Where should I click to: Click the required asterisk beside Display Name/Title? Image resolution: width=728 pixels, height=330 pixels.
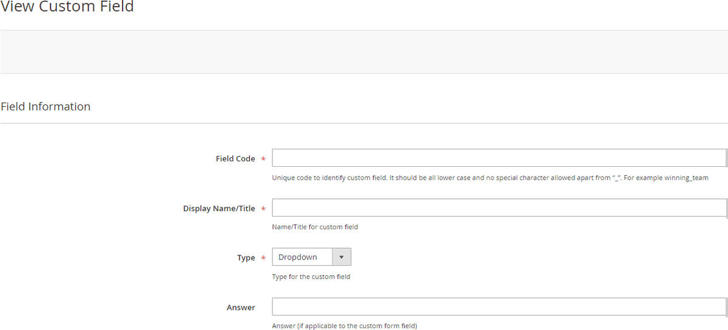point(263,209)
